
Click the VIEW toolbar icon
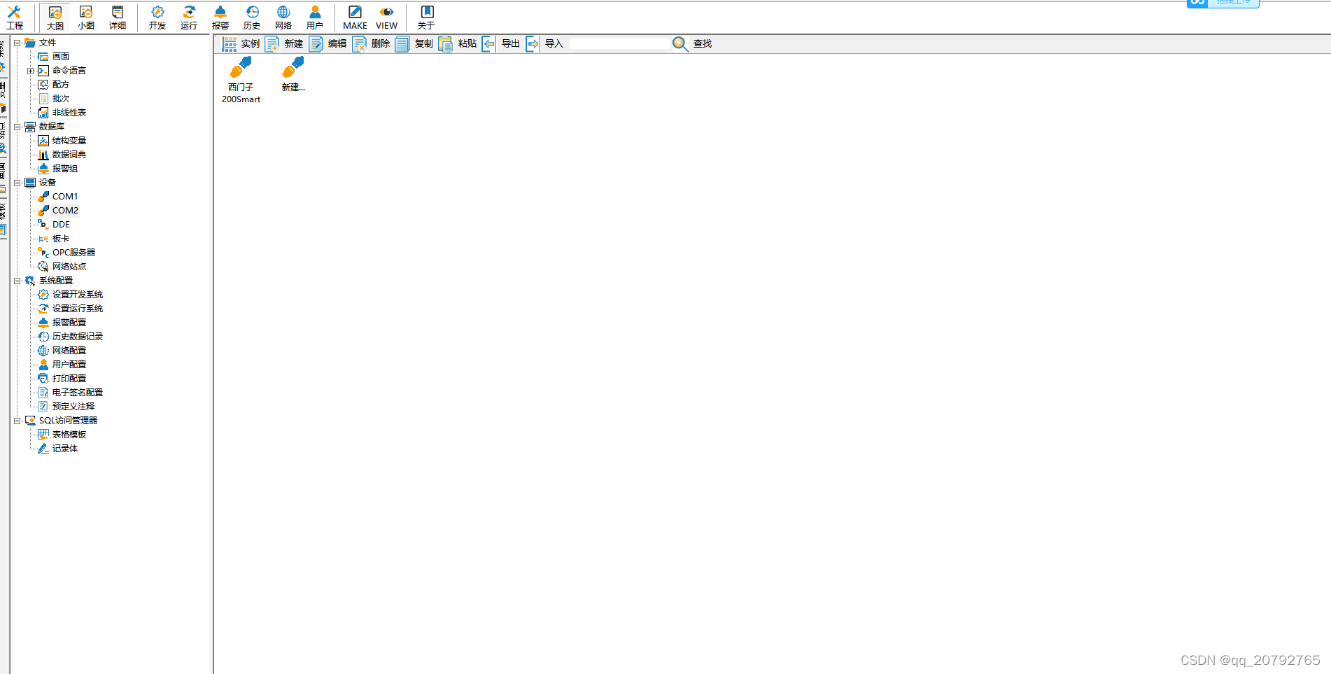386,17
